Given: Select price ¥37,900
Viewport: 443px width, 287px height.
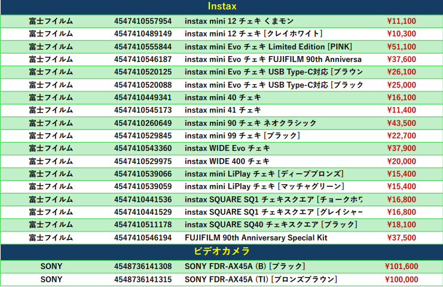Looking at the screenshot, I should pos(402,149).
